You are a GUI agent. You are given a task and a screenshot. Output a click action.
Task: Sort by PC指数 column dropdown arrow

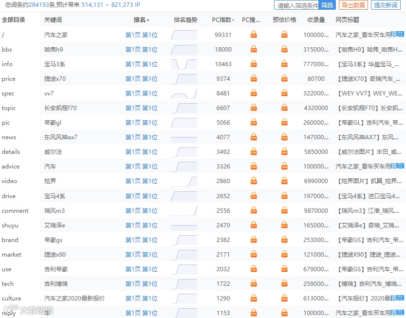tap(233, 20)
